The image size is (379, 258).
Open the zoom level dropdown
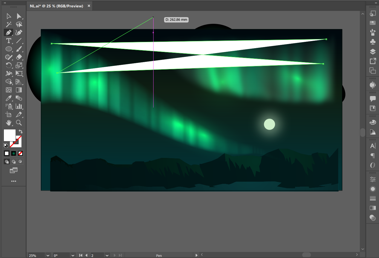tap(48, 256)
